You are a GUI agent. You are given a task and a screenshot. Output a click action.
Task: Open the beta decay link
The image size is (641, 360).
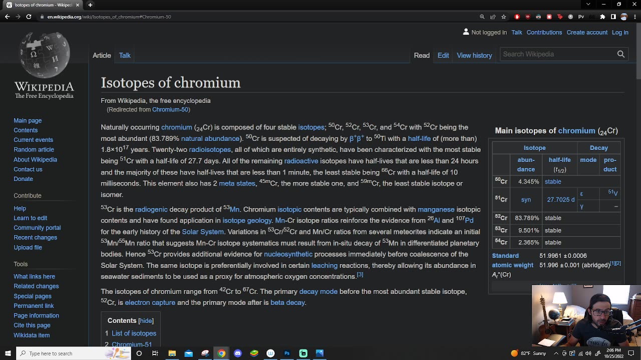point(287,302)
